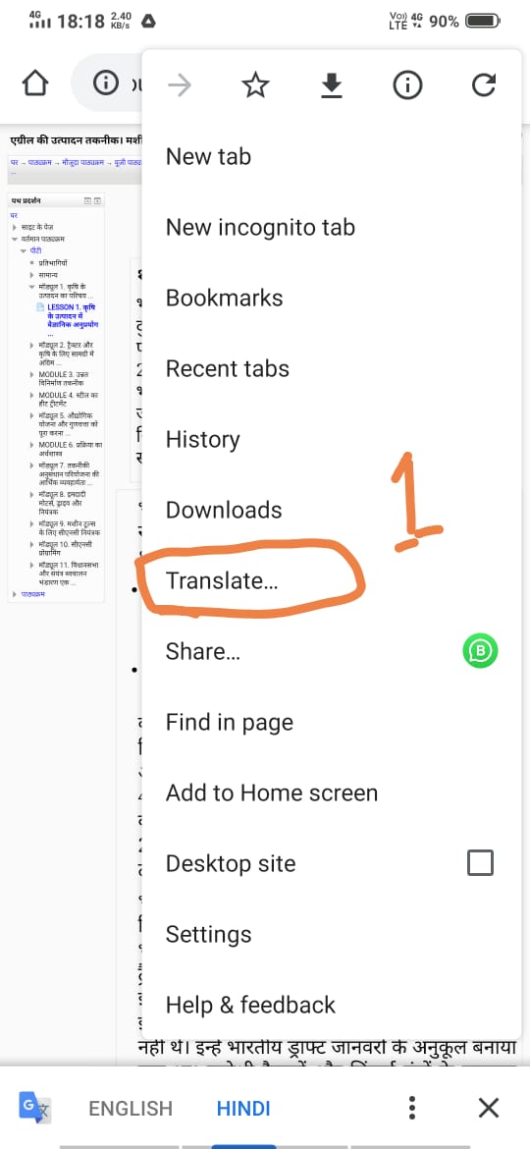Tap the WhatsApp Business share icon
Image resolution: width=530 pixels, height=1149 pixels.
tap(480, 650)
